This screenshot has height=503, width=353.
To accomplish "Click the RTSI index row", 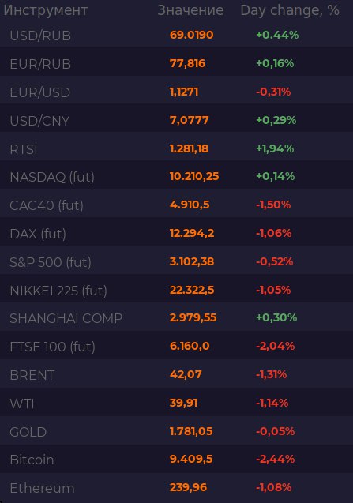I will [x=177, y=148].
